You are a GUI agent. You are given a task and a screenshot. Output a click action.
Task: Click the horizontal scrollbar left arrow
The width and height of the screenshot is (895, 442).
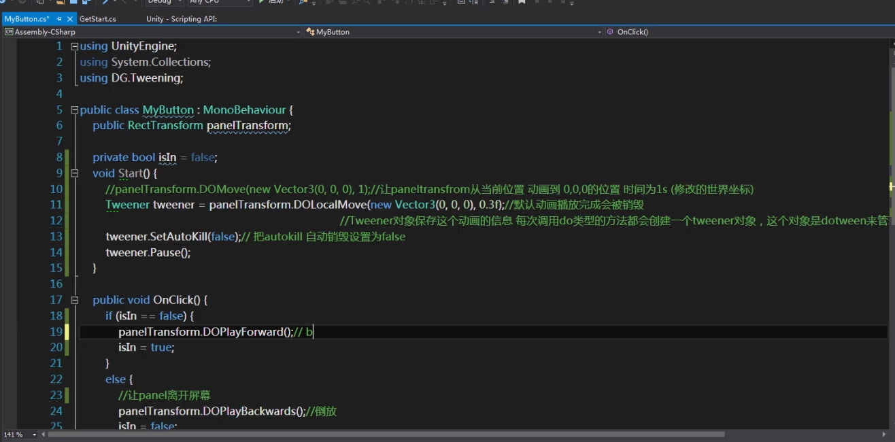45,434
